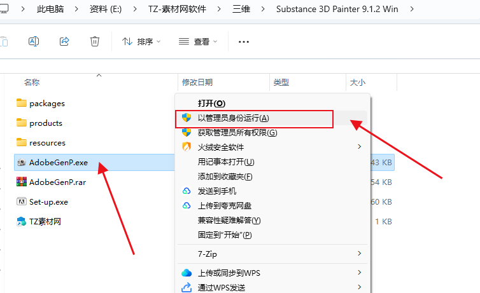Click the 三维 breadcrumb
Screen dimensions: 480x293
pos(241,9)
